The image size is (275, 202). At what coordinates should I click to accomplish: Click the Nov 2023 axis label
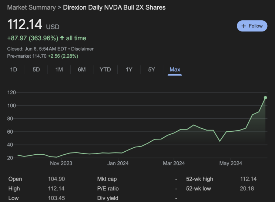[61, 163]
